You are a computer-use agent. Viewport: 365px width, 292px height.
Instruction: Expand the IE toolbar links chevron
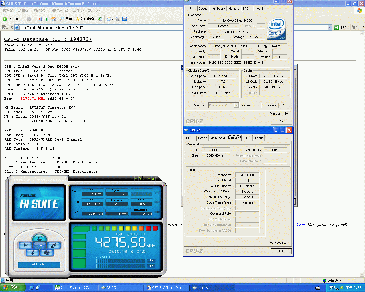coord(362,27)
